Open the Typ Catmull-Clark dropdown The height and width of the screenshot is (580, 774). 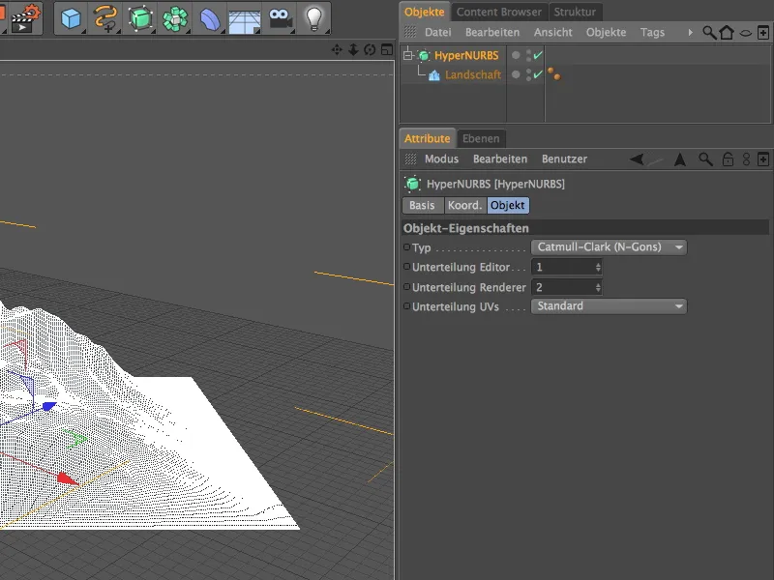[x=609, y=247]
